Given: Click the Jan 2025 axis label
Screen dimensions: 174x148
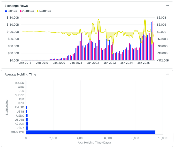Looking at the screenshot, I should (144, 63).
